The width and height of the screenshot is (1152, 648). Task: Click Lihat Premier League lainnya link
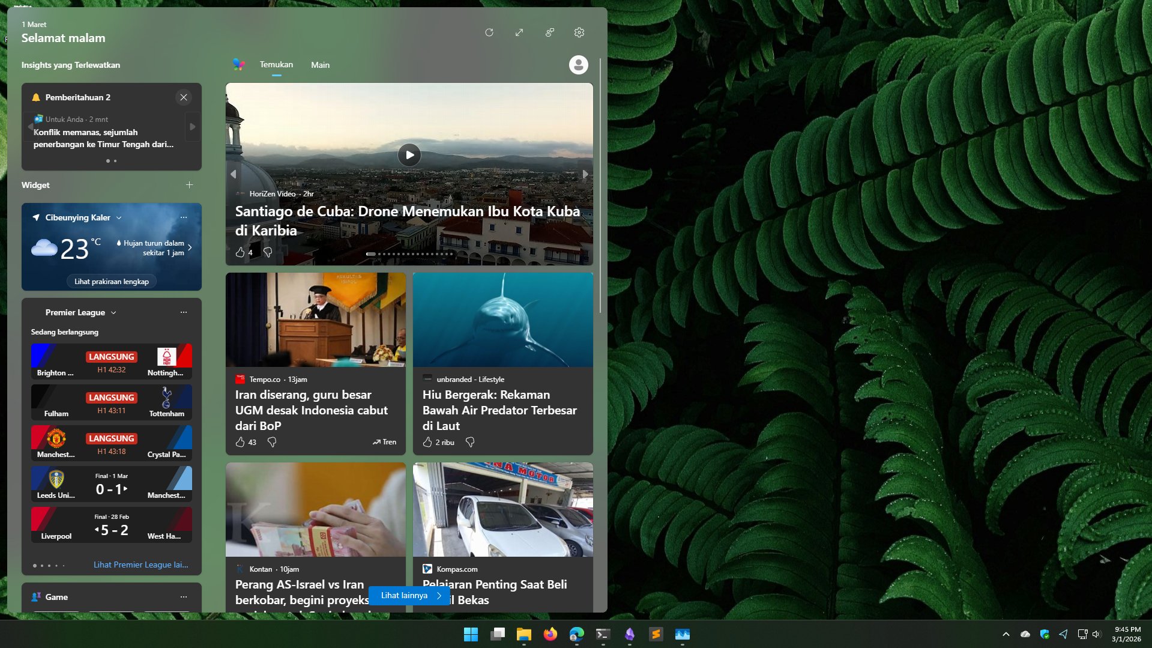[140, 565]
